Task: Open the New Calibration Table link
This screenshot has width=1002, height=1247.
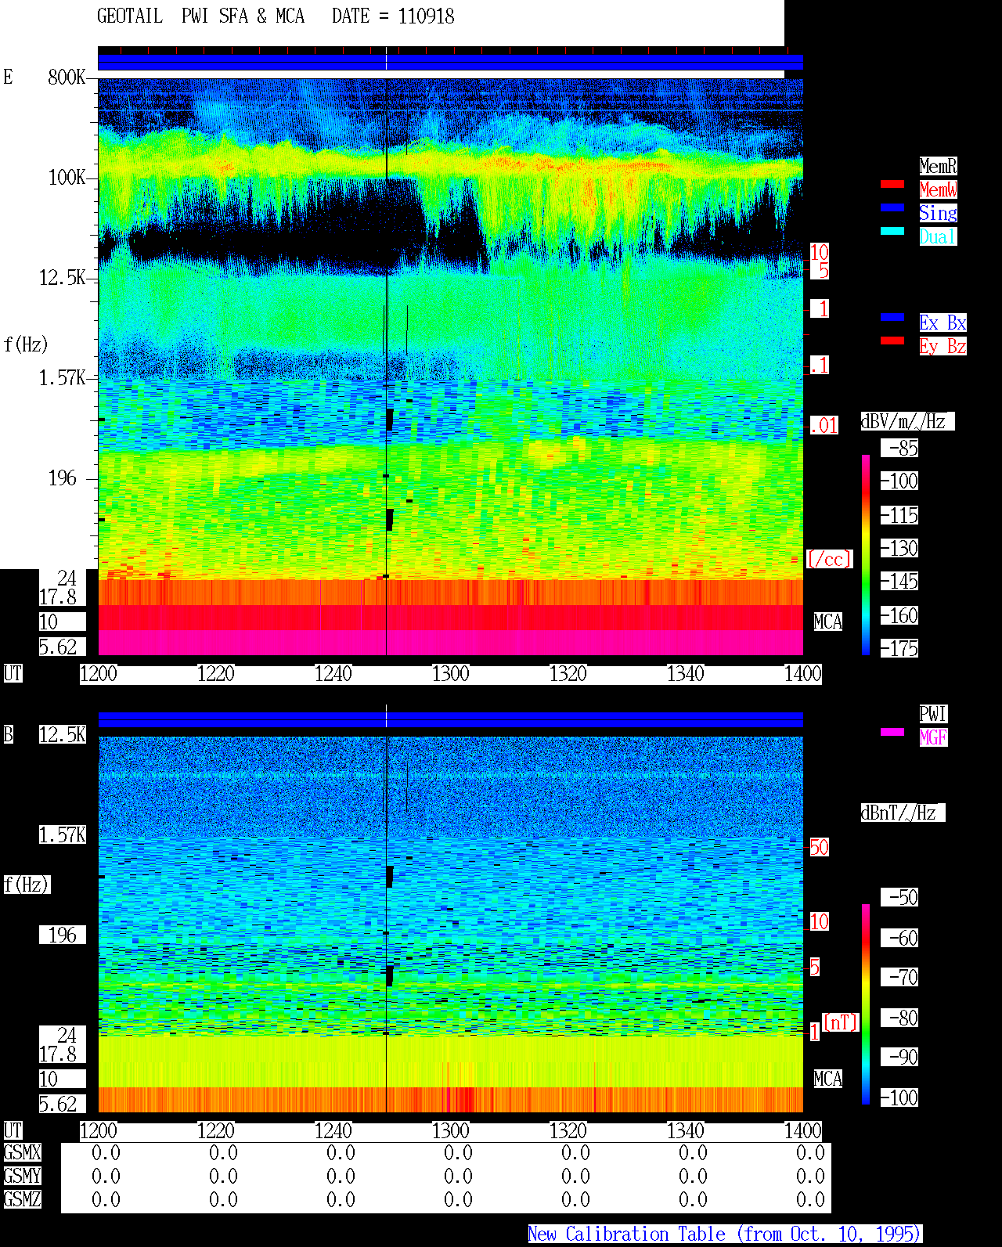Action: (725, 1234)
